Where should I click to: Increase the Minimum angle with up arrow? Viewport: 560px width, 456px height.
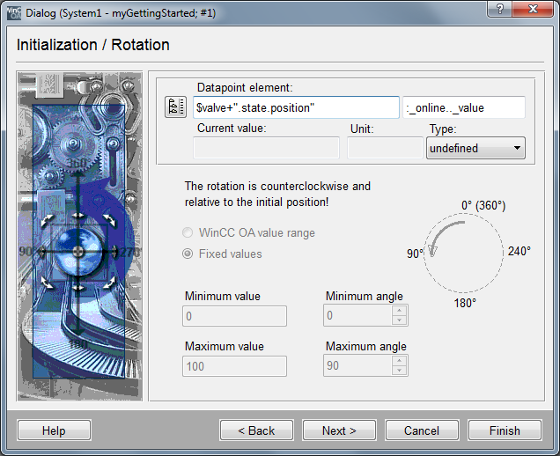[399, 311]
